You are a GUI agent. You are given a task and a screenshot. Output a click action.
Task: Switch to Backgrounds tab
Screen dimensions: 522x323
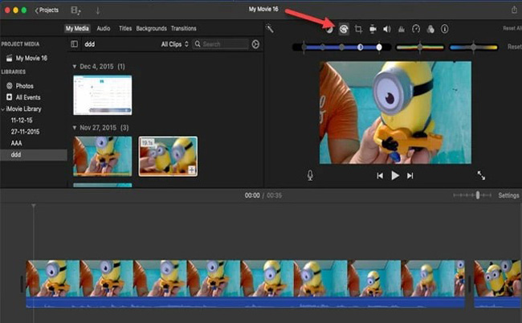pyautogui.click(x=152, y=29)
